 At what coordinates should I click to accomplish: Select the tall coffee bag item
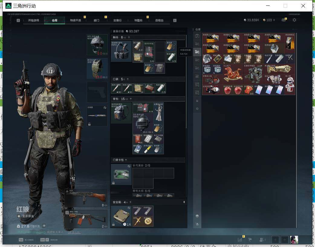290,43
